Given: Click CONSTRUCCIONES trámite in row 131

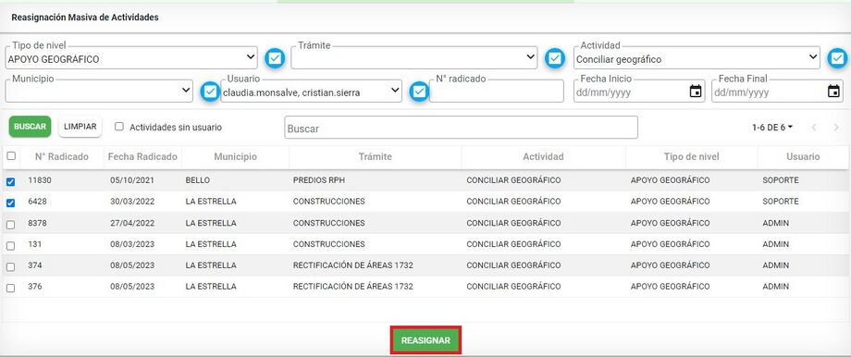Looking at the screenshot, I should click(x=329, y=244).
